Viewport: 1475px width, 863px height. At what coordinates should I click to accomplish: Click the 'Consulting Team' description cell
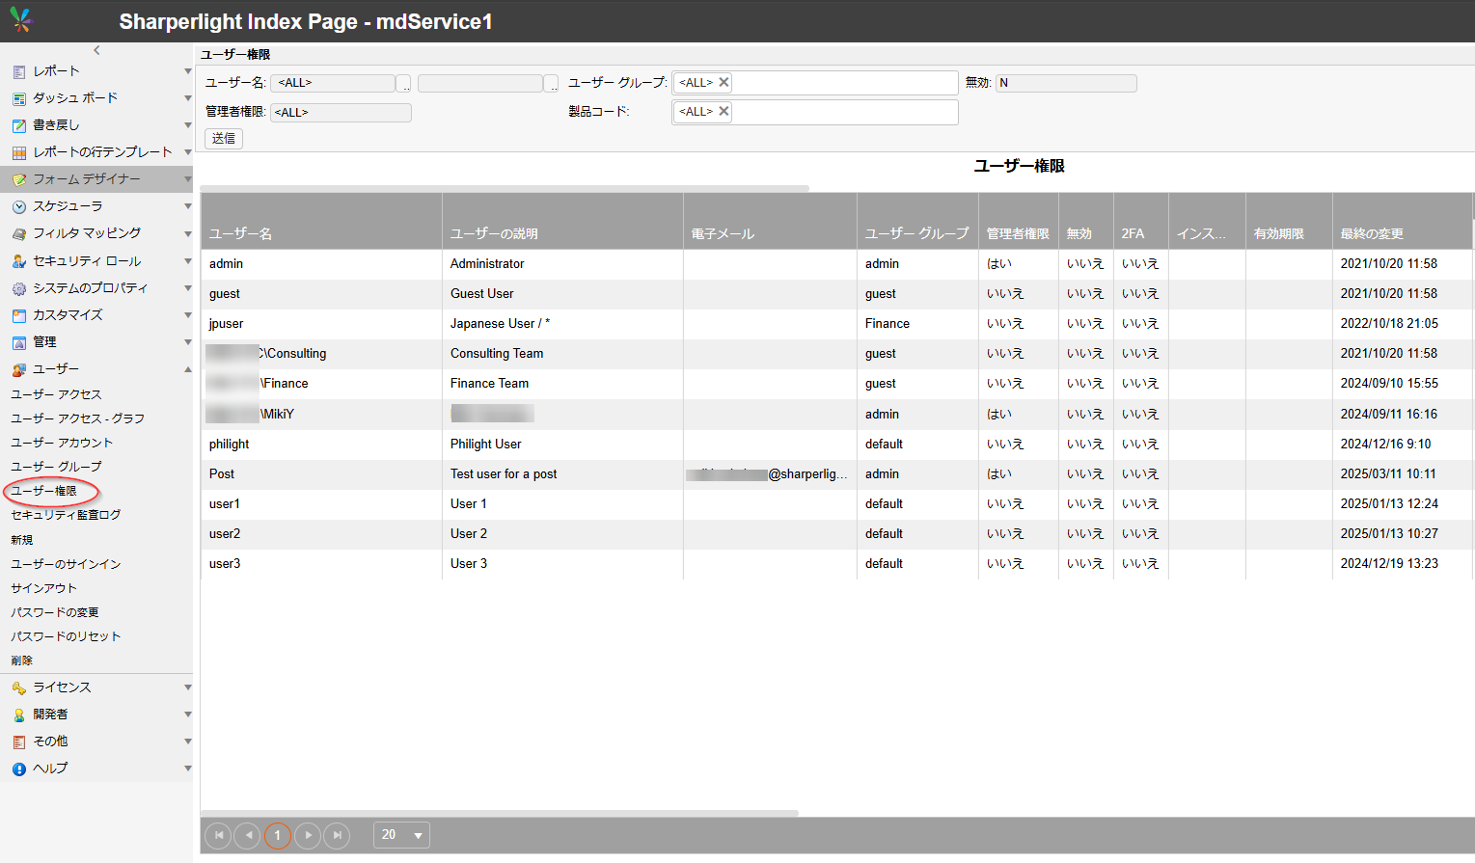point(562,354)
